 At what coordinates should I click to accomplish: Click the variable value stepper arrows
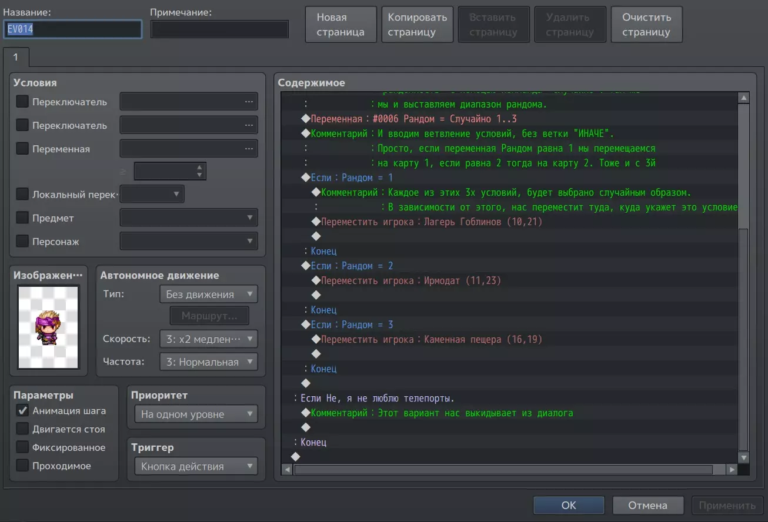click(200, 171)
